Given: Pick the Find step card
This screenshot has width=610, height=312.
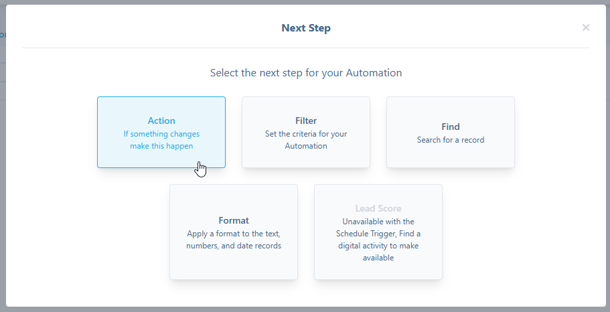Looking at the screenshot, I should click(x=451, y=133).
